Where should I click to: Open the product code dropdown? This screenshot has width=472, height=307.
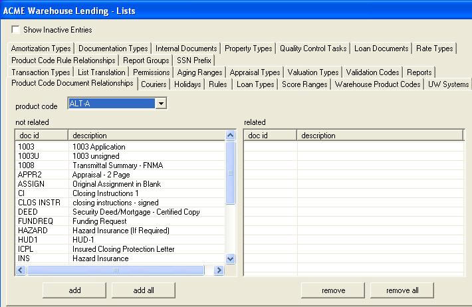(x=161, y=104)
